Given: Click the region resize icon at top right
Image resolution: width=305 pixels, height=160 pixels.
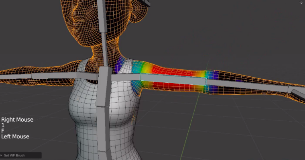Looking at the screenshot, I should 301,2.
